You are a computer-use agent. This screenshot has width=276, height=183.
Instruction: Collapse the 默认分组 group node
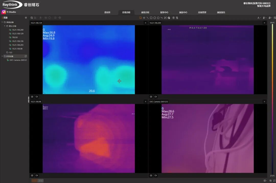[5, 26]
